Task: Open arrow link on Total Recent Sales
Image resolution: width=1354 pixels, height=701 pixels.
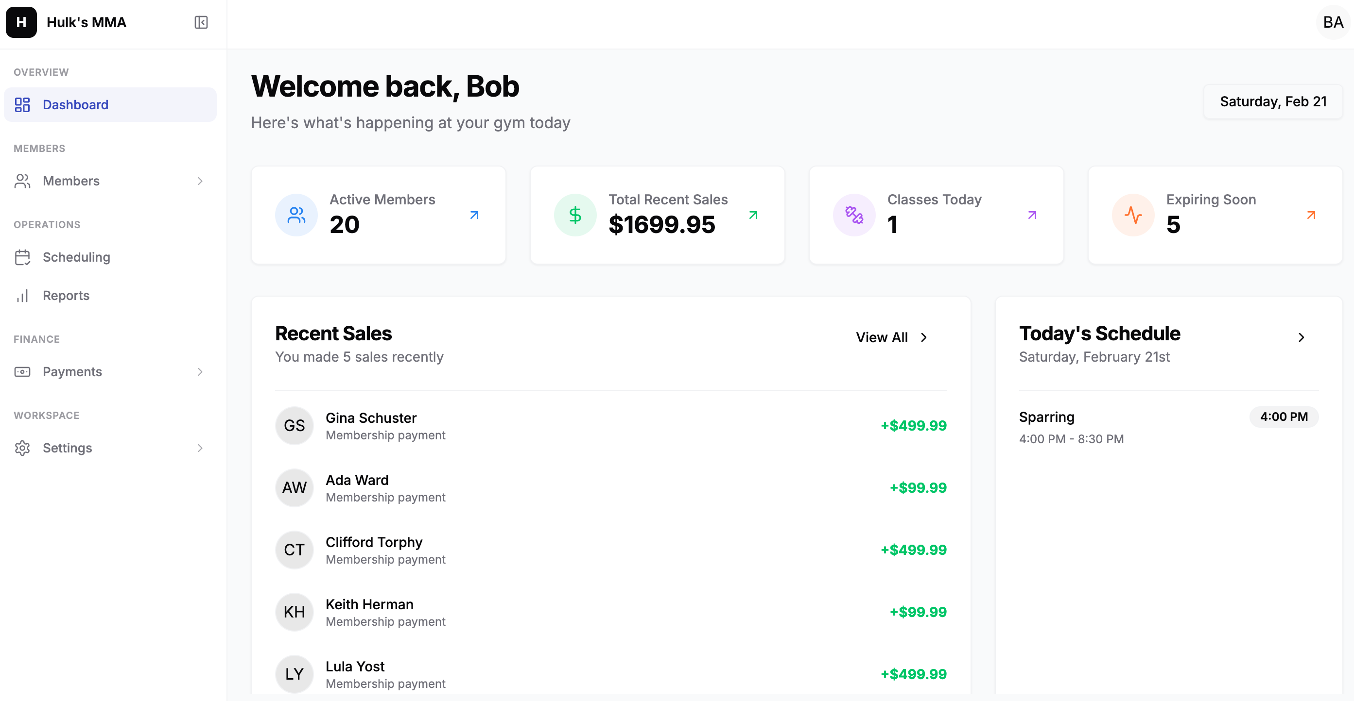Action: click(x=753, y=215)
